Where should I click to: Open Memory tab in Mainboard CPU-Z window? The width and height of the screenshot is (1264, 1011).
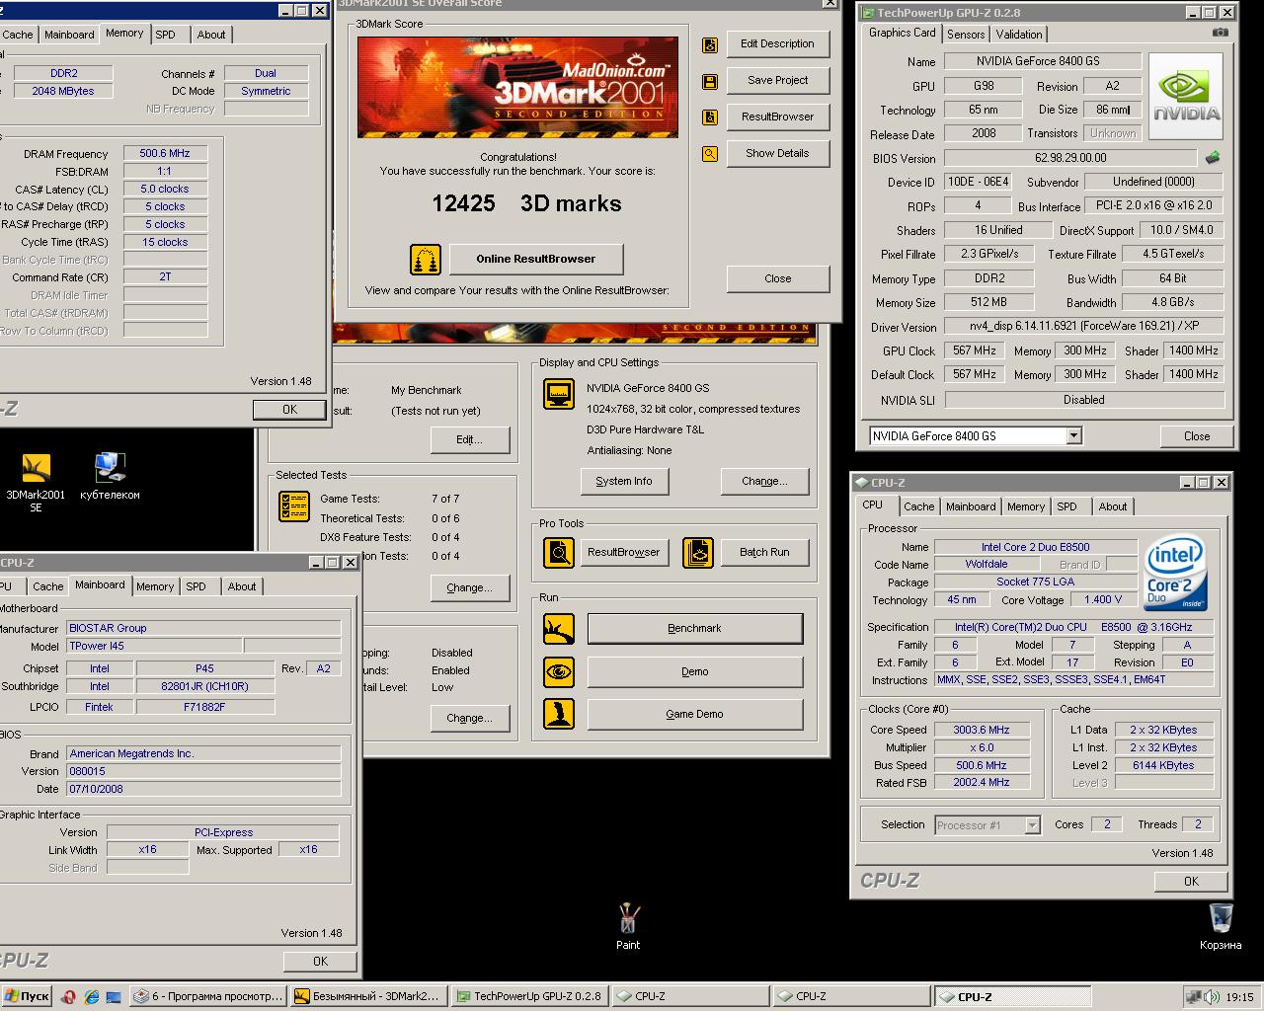(155, 586)
